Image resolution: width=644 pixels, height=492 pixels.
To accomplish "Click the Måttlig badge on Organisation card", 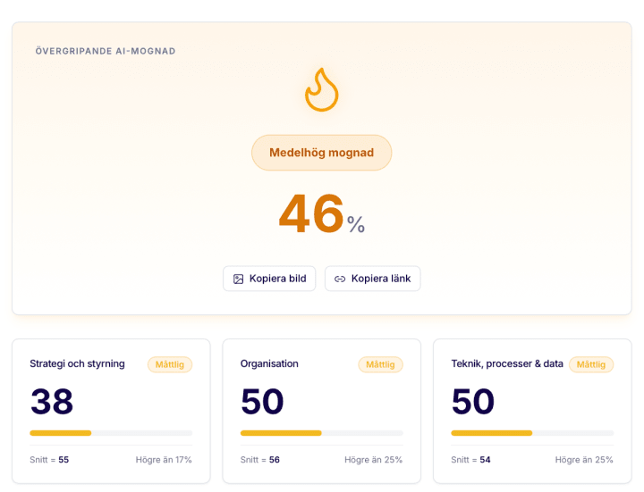I will 380,364.
